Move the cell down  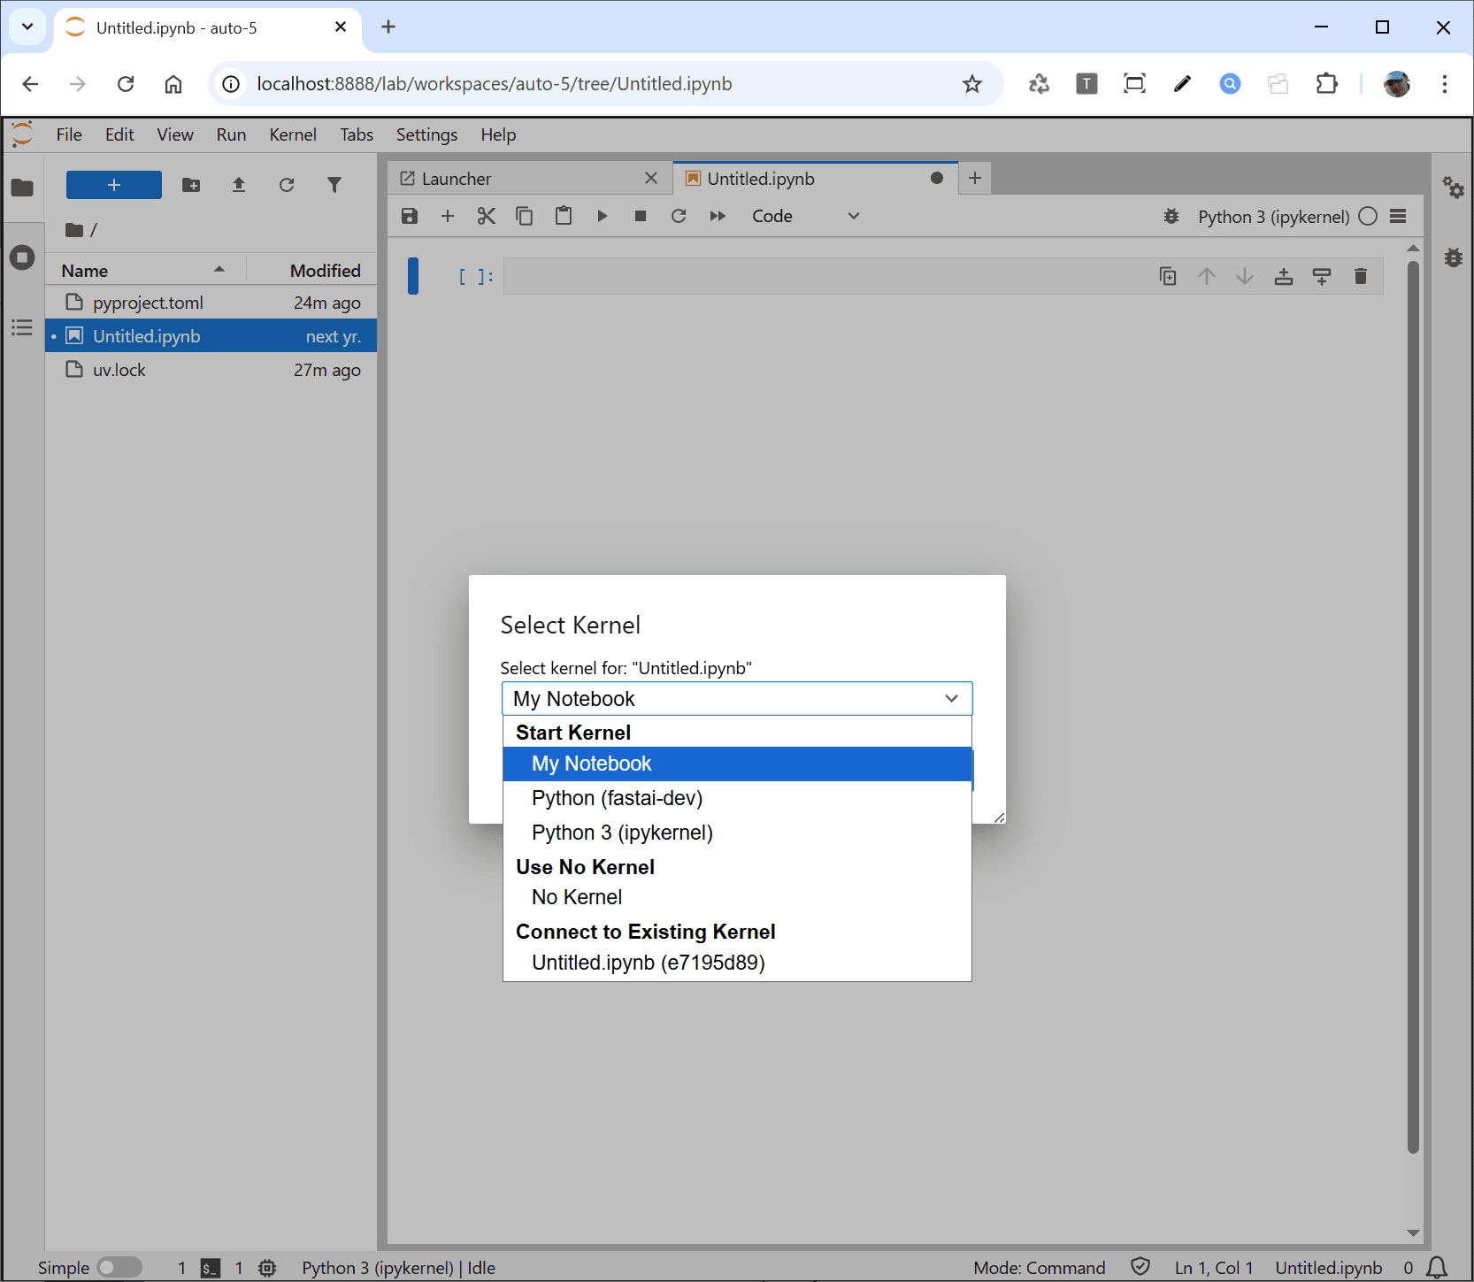coord(1245,277)
